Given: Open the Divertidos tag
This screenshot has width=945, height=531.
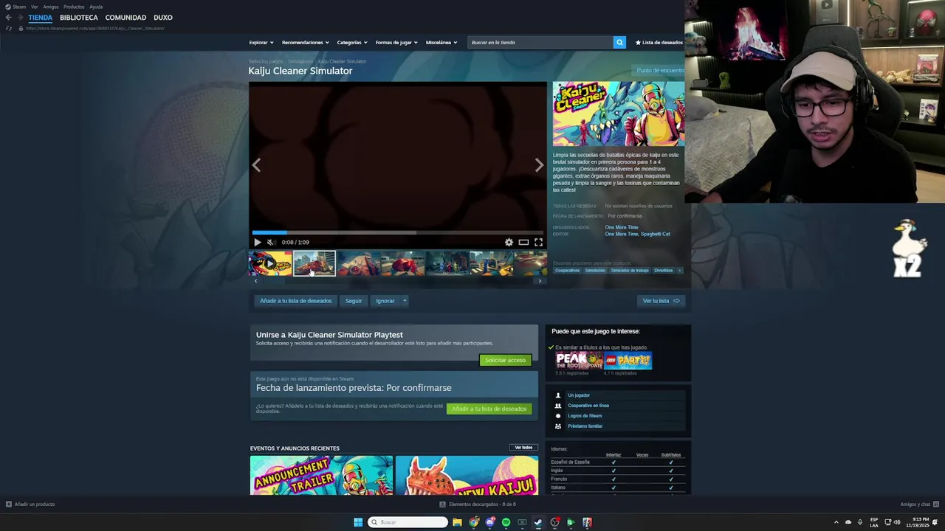Looking at the screenshot, I should 663,271.
